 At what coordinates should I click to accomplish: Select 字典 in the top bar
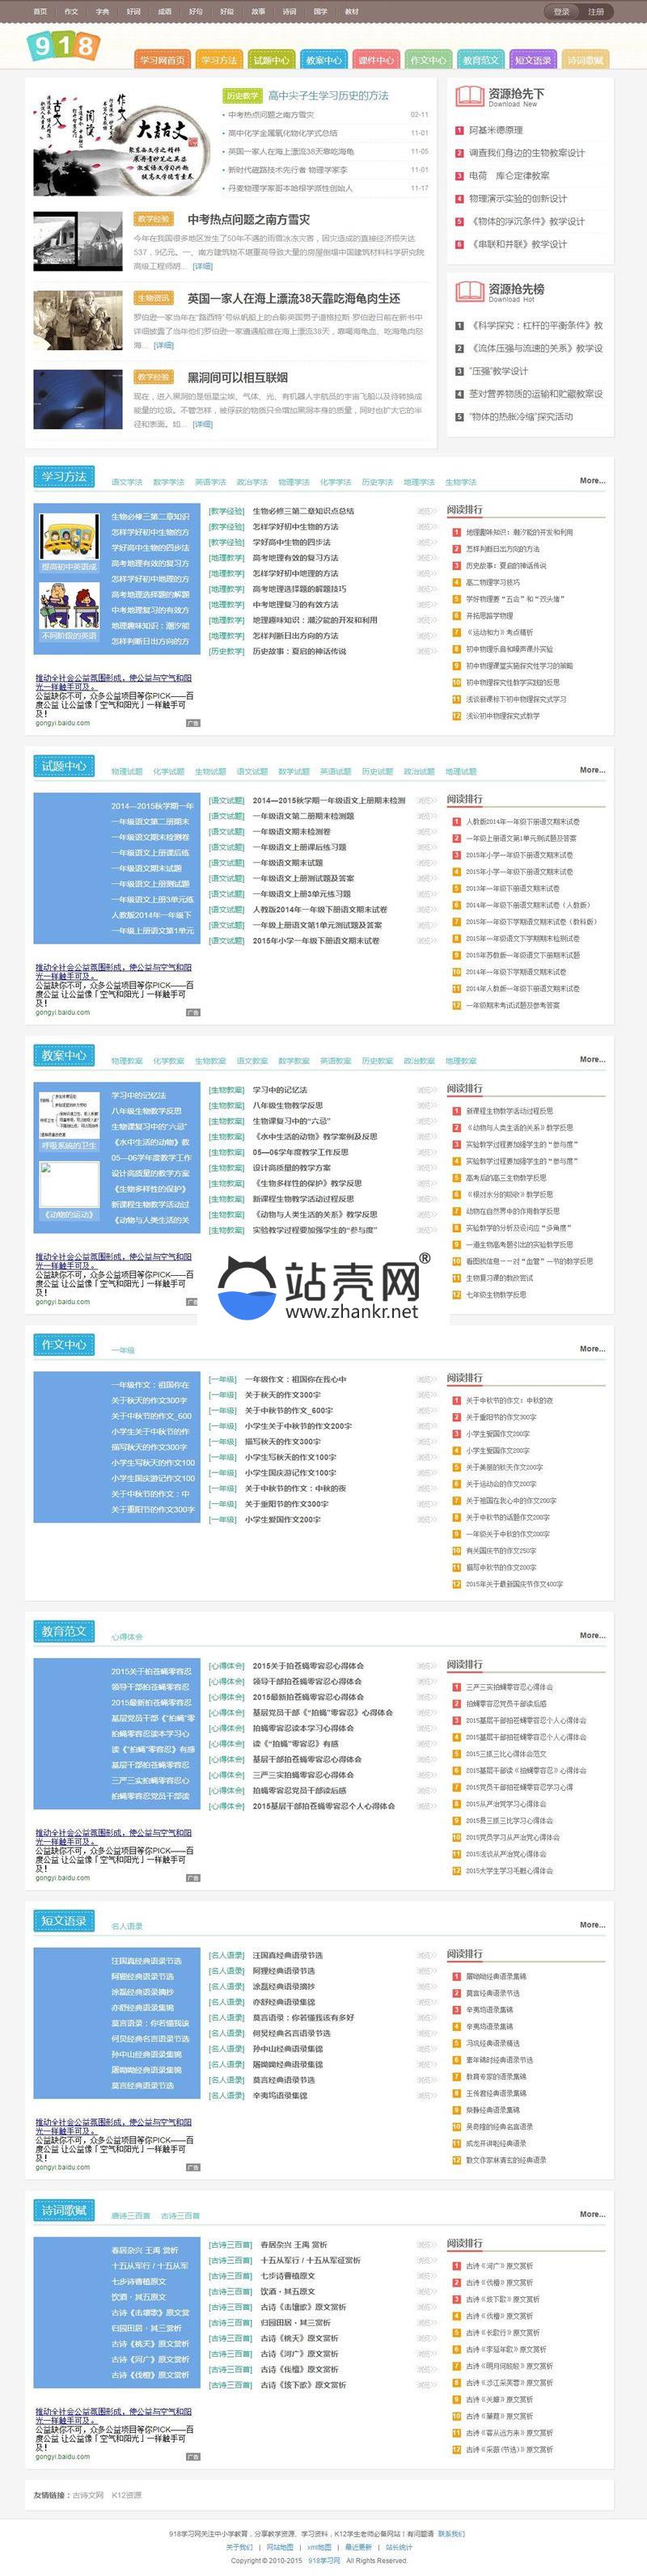click(102, 12)
